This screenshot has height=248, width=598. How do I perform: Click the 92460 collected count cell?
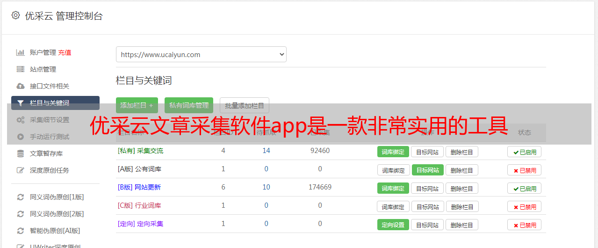pyautogui.click(x=320, y=151)
